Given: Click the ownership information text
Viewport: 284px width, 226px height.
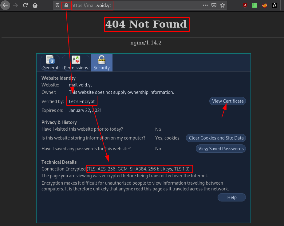Looking at the screenshot, I should tap(121, 92).
